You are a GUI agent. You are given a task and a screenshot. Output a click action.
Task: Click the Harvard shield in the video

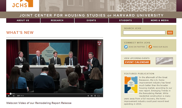click(99, 43)
